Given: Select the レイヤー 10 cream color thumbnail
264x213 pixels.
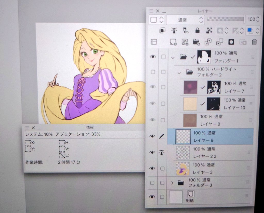Looking at the screenshot, I should pos(190,104).
